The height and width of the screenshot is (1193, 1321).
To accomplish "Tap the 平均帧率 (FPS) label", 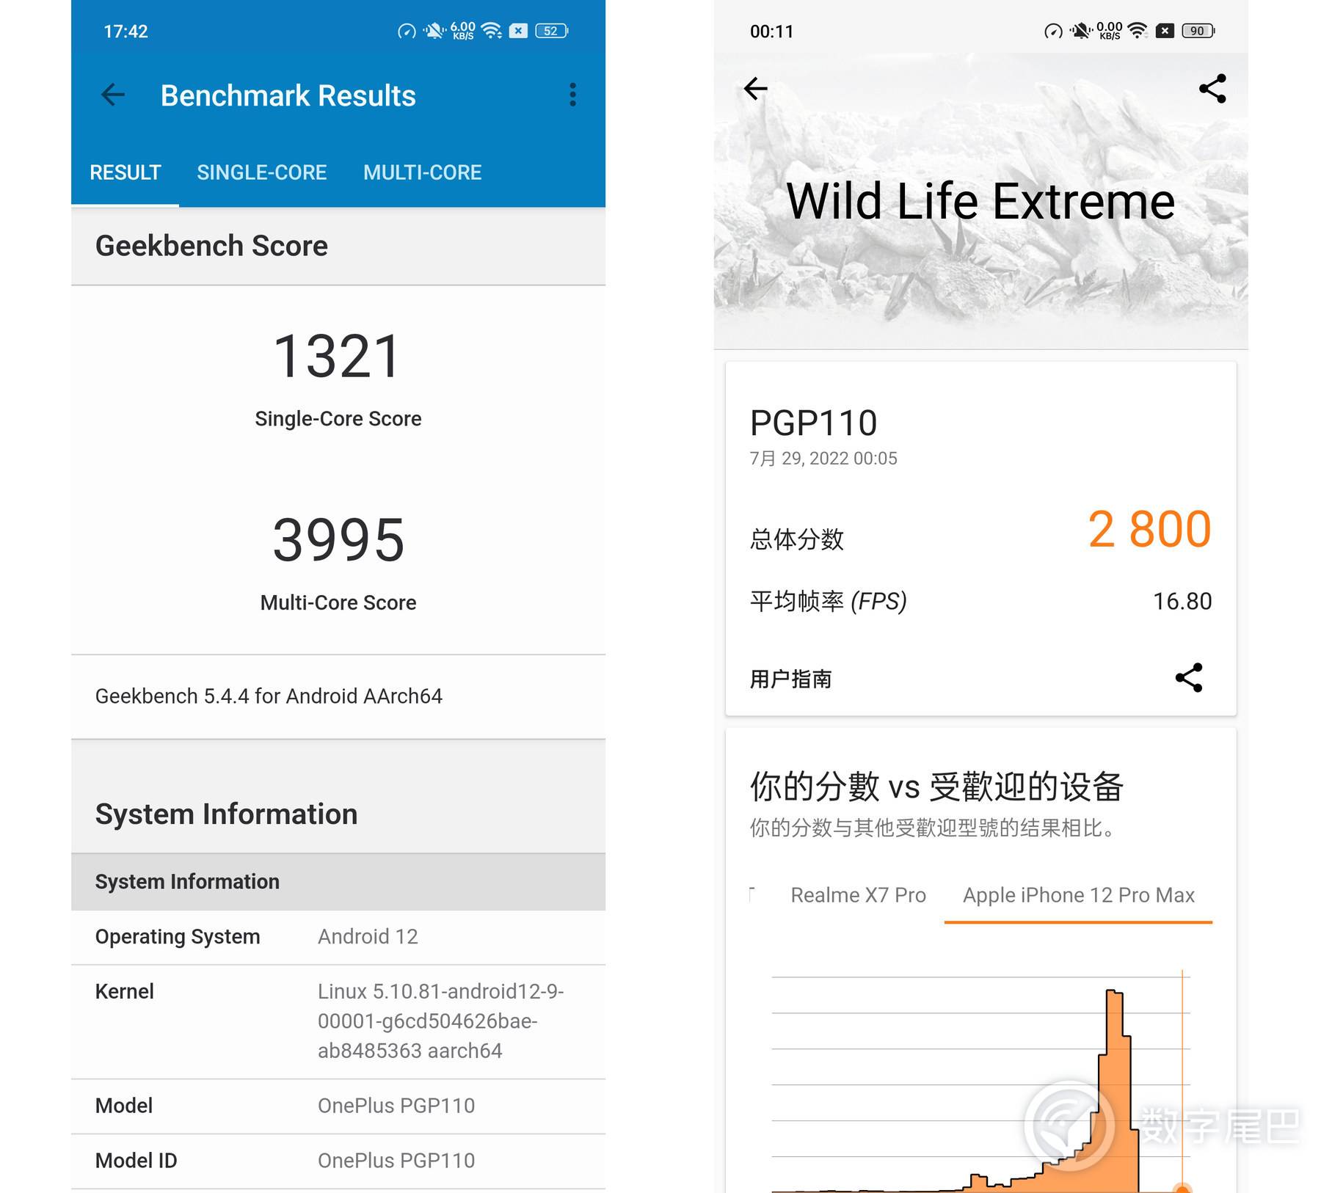I will [829, 602].
